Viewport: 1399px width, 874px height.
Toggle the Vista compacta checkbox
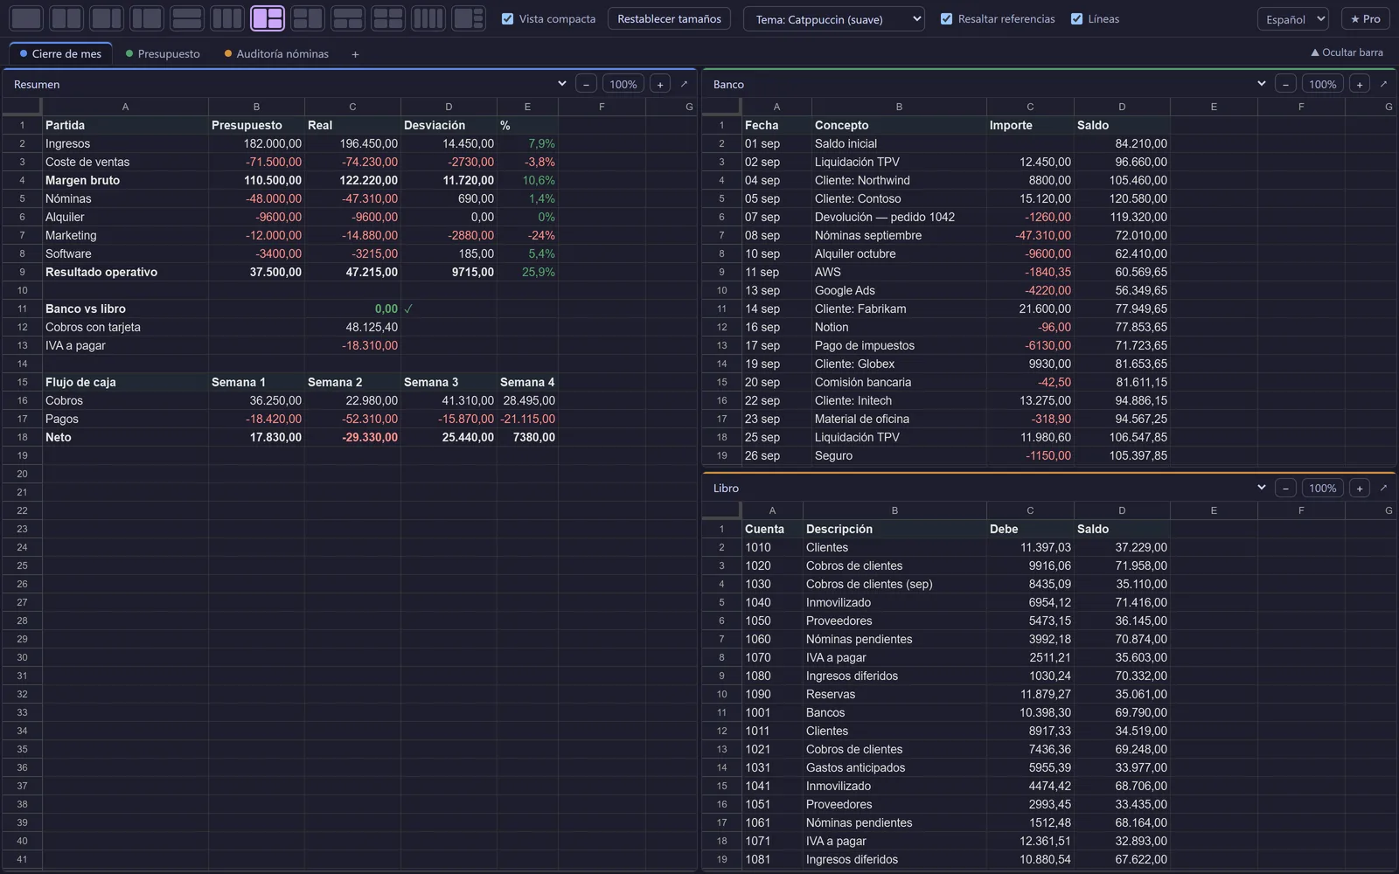pyautogui.click(x=507, y=18)
